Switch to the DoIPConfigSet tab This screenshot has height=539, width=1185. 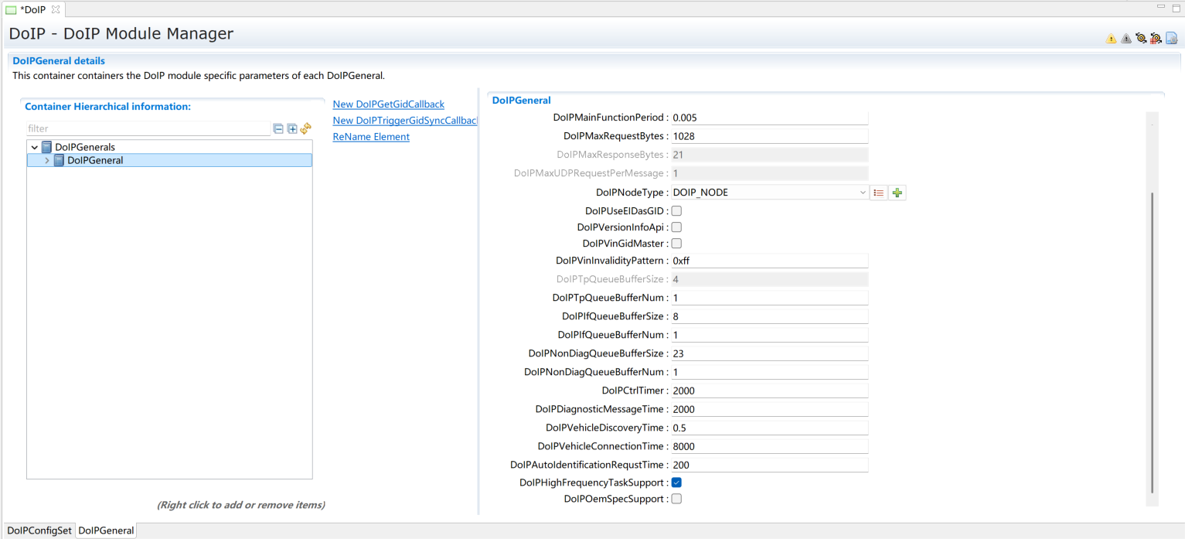click(39, 530)
